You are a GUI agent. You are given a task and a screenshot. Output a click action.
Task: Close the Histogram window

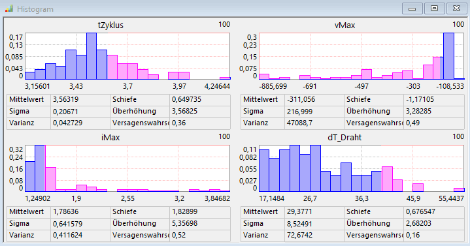[x=456, y=8]
